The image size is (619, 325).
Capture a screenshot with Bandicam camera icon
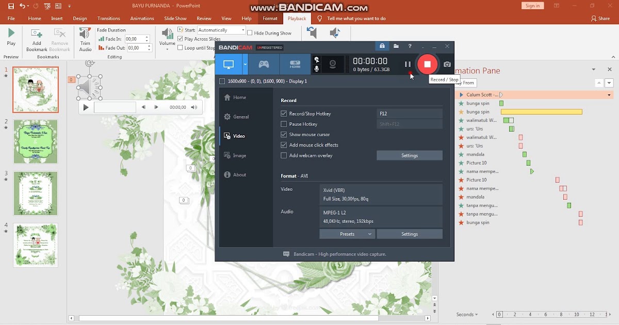click(447, 64)
